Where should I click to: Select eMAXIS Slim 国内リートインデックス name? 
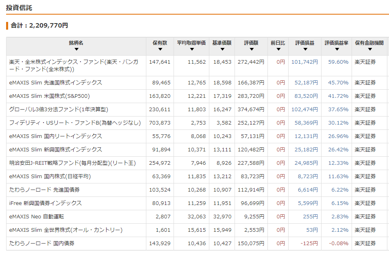(x=56, y=136)
